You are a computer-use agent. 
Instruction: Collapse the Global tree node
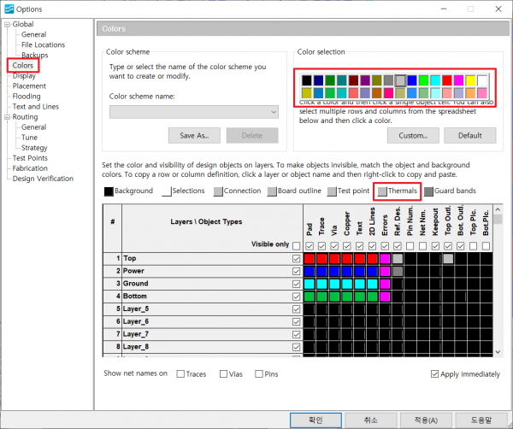(x=7, y=24)
